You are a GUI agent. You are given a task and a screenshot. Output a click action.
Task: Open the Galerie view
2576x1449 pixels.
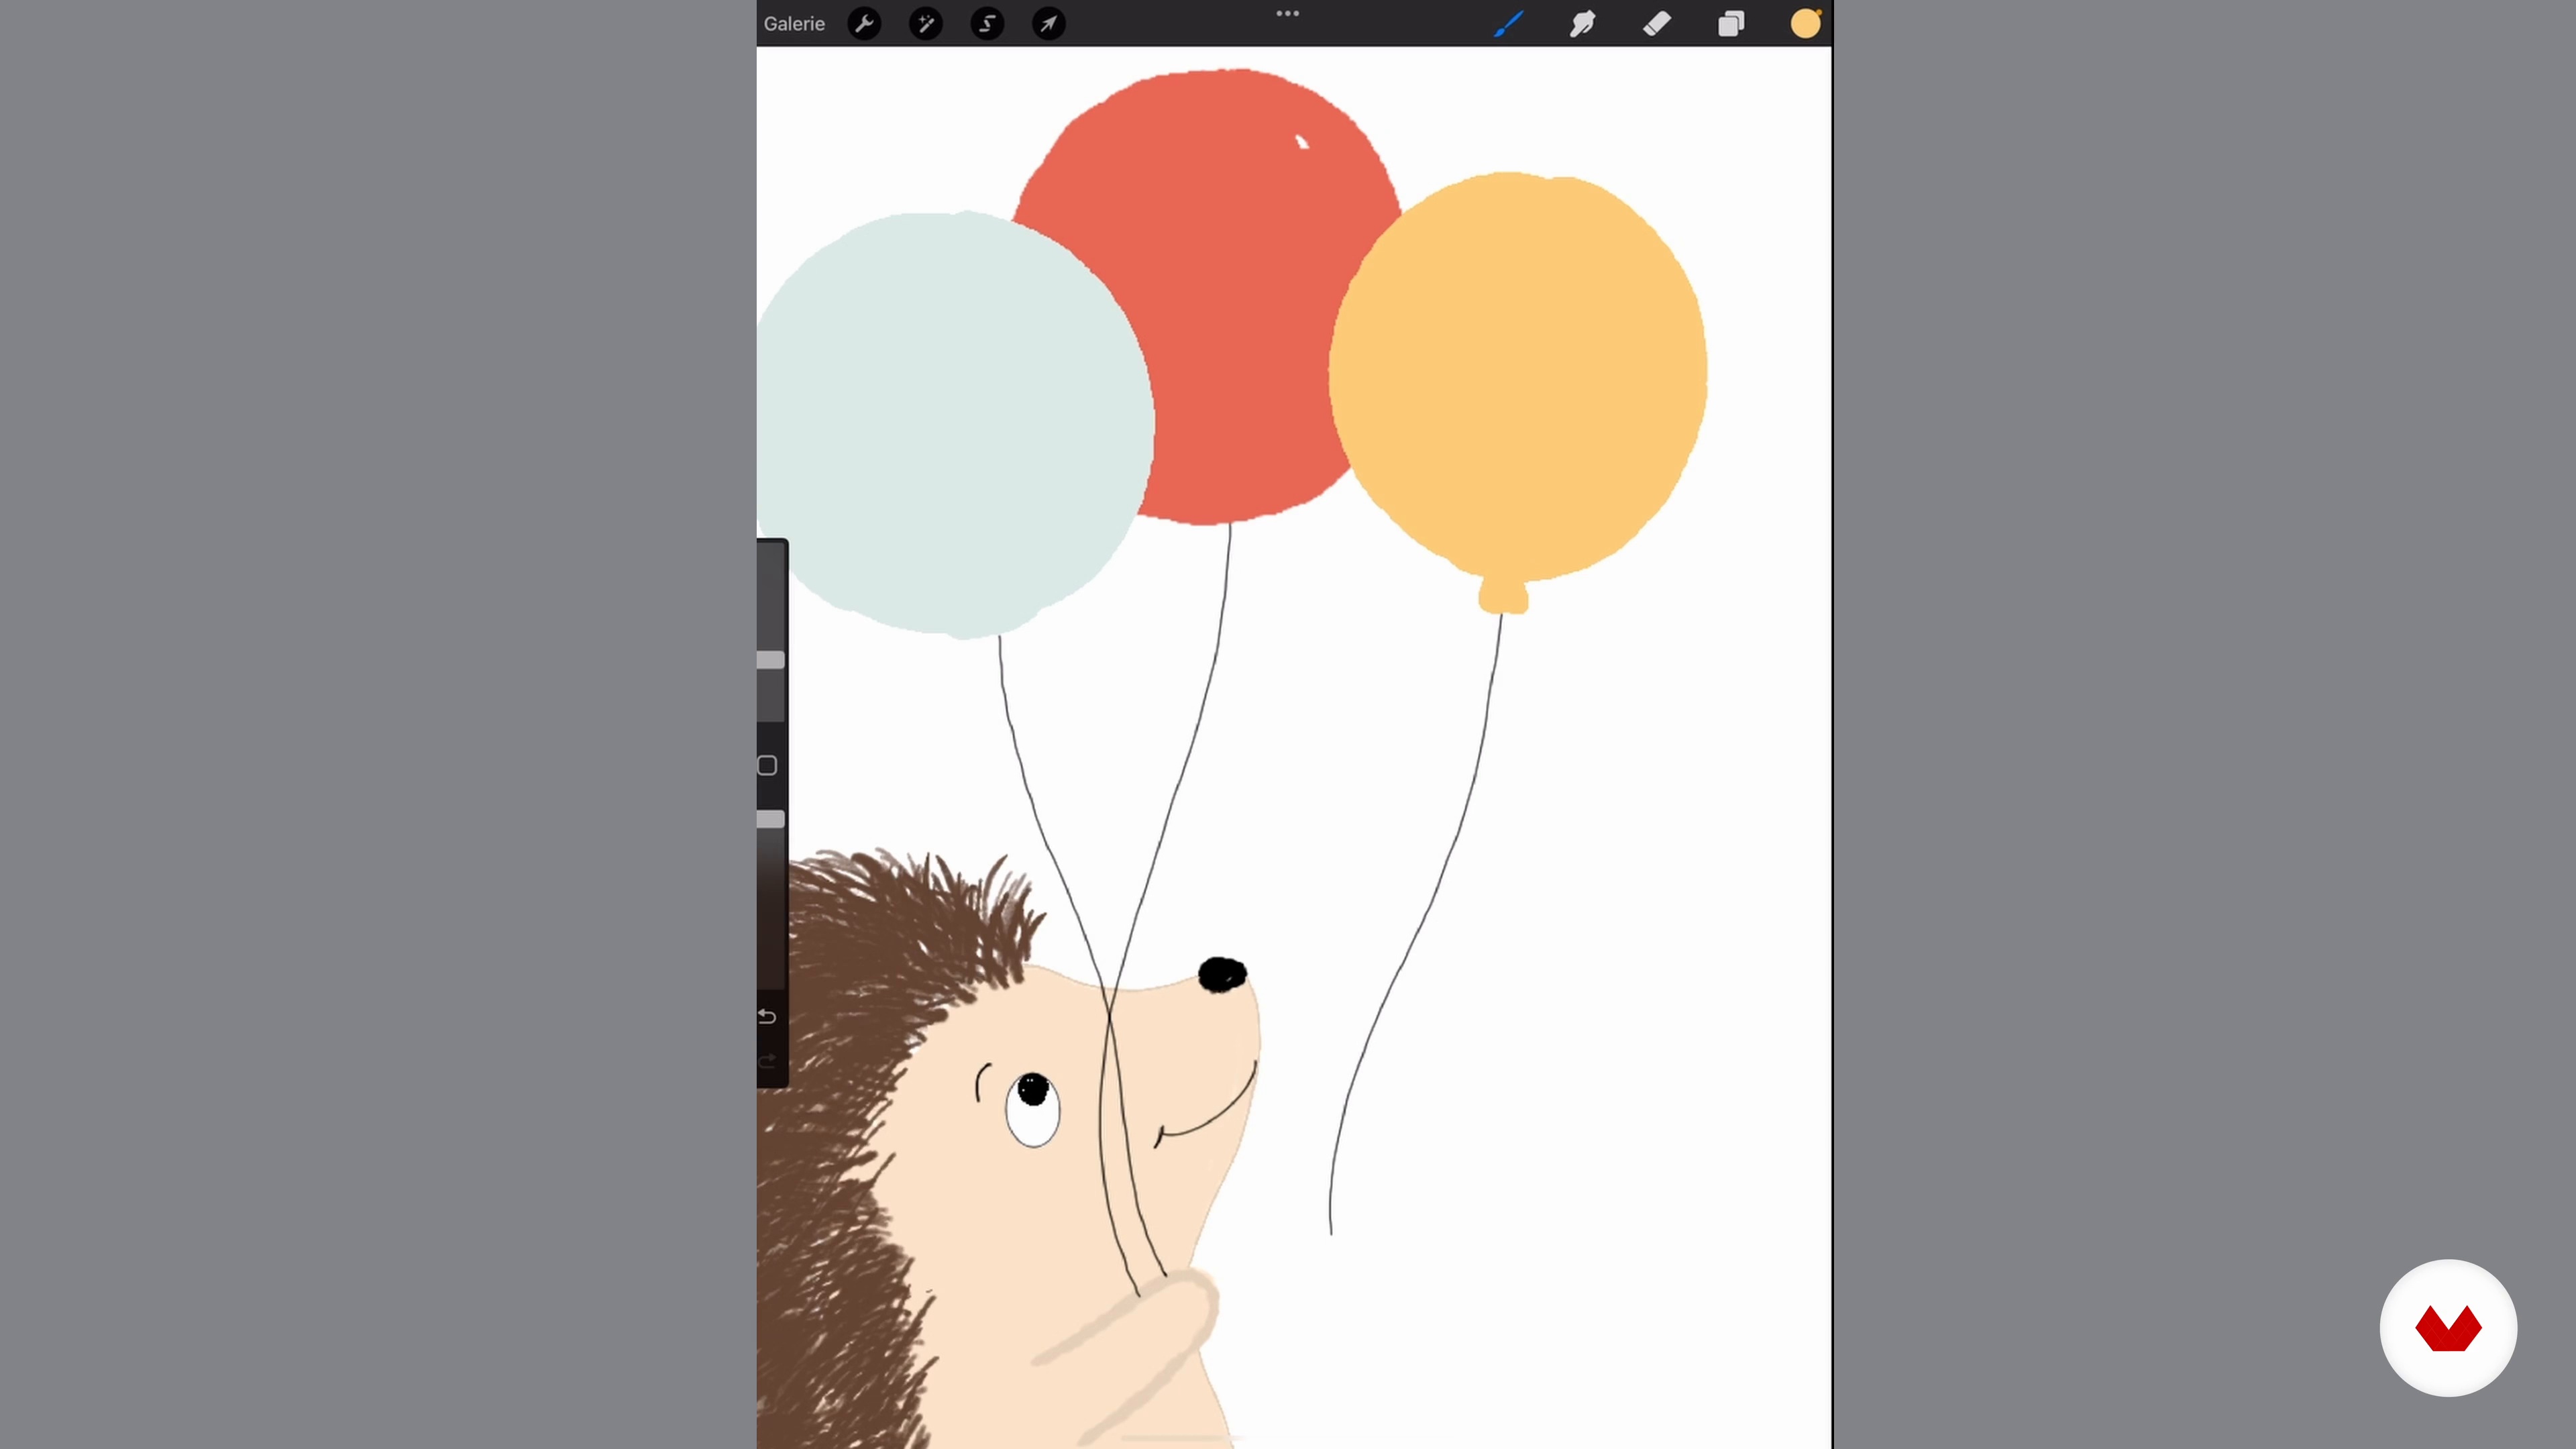(x=794, y=23)
